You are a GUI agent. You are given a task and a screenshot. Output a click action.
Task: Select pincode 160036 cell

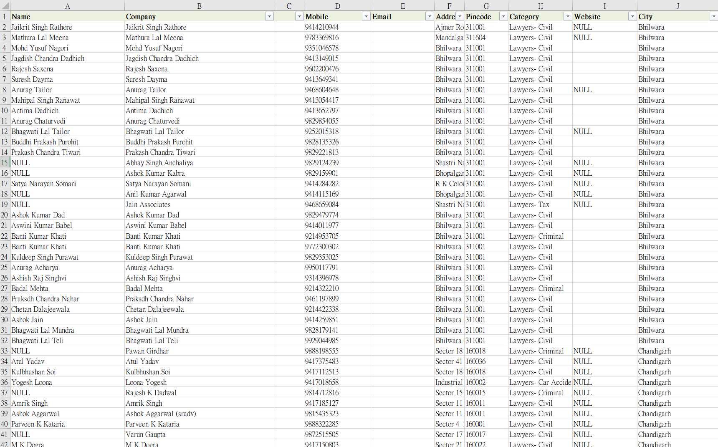pos(486,361)
